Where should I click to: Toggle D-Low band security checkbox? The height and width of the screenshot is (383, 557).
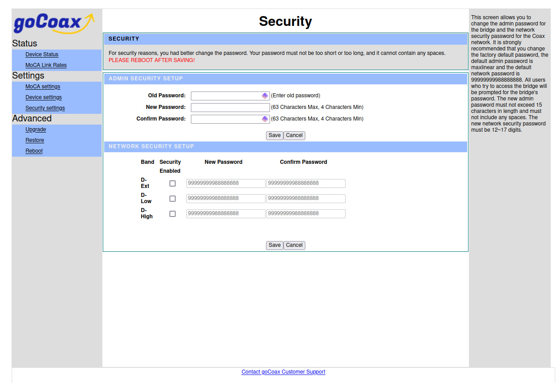[x=173, y=199]
